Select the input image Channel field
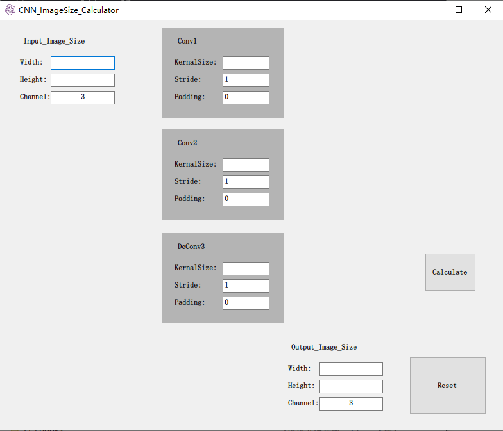The height and width of the screenshot is (431, 503). (83, 97)
